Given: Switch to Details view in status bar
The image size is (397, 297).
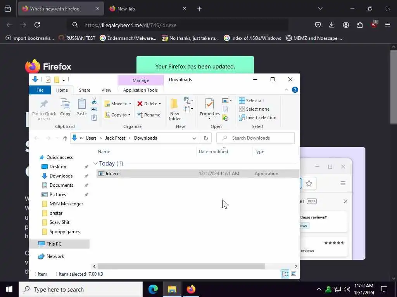Looking at the screenshot, I should [x=285, y=274].
